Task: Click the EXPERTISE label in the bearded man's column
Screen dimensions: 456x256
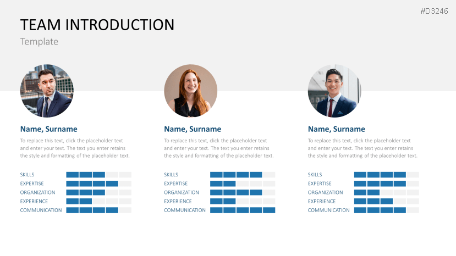Action: point(32,183)
